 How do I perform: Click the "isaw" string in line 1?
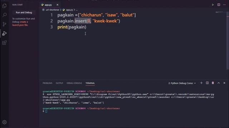pos(111,15)
